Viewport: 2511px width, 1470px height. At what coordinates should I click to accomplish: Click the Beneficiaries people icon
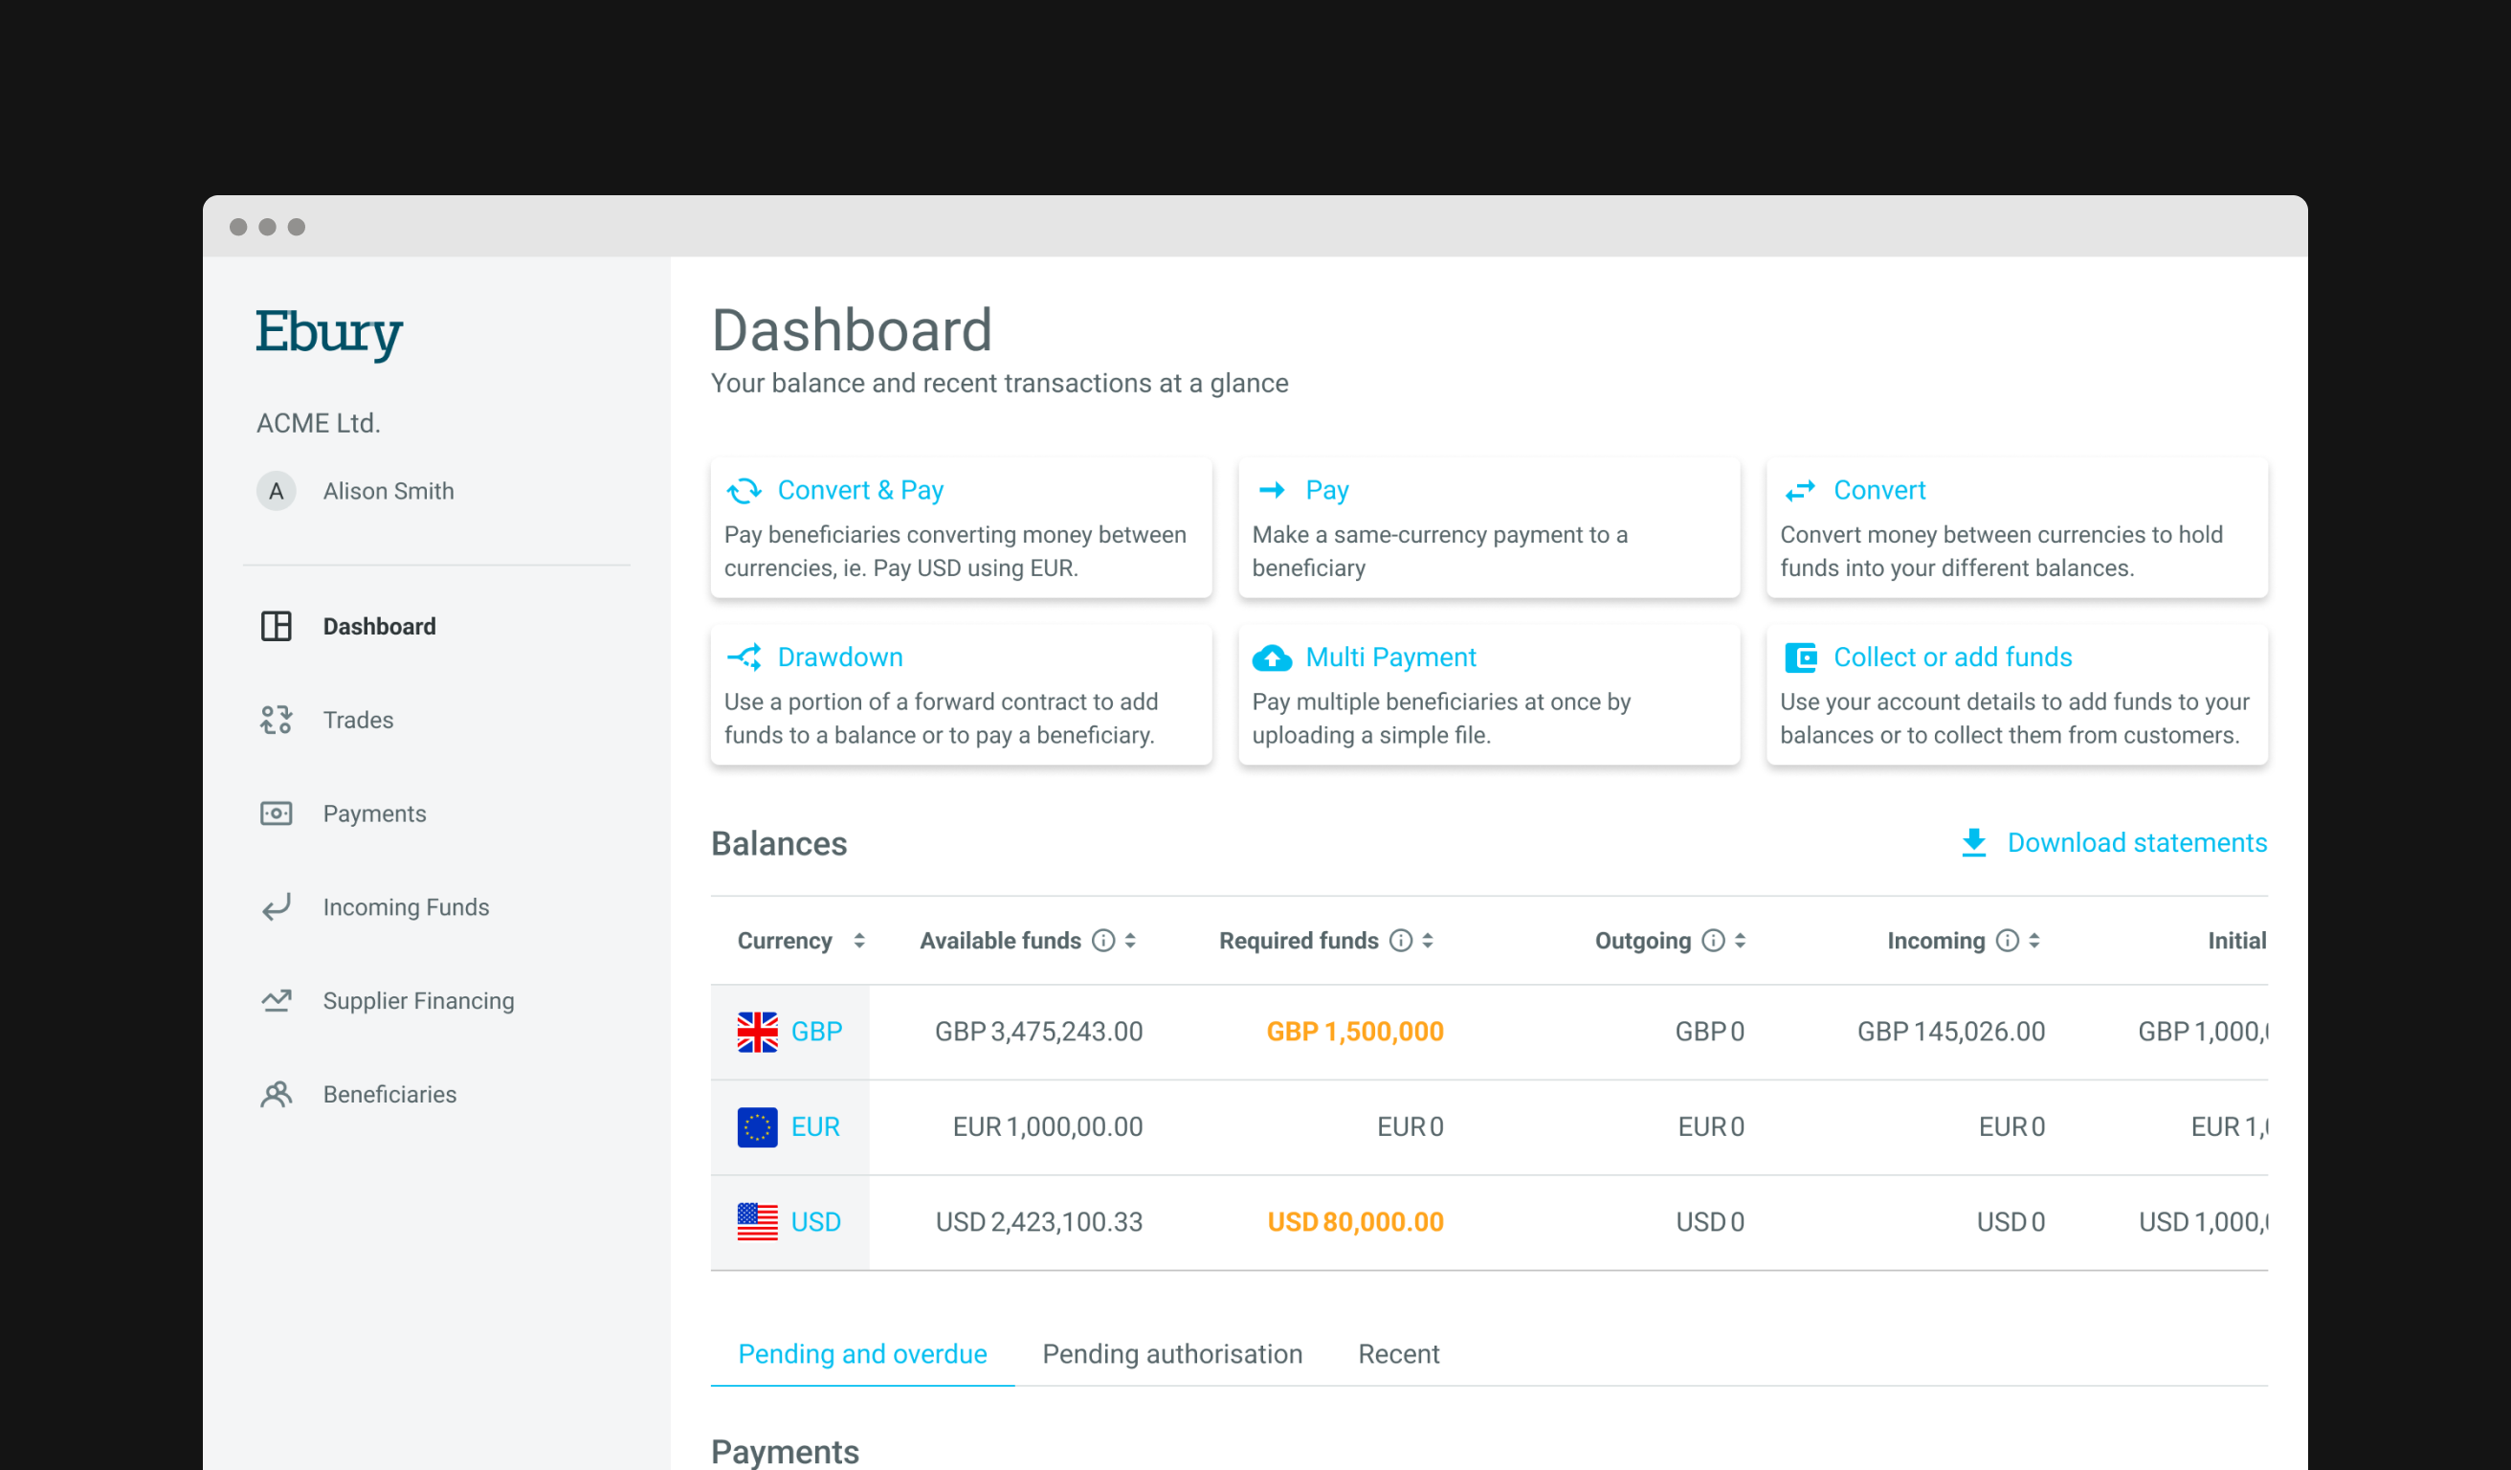coord(276,1093)
